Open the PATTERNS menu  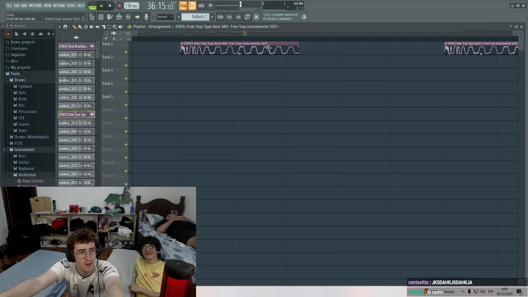[35, 5]
